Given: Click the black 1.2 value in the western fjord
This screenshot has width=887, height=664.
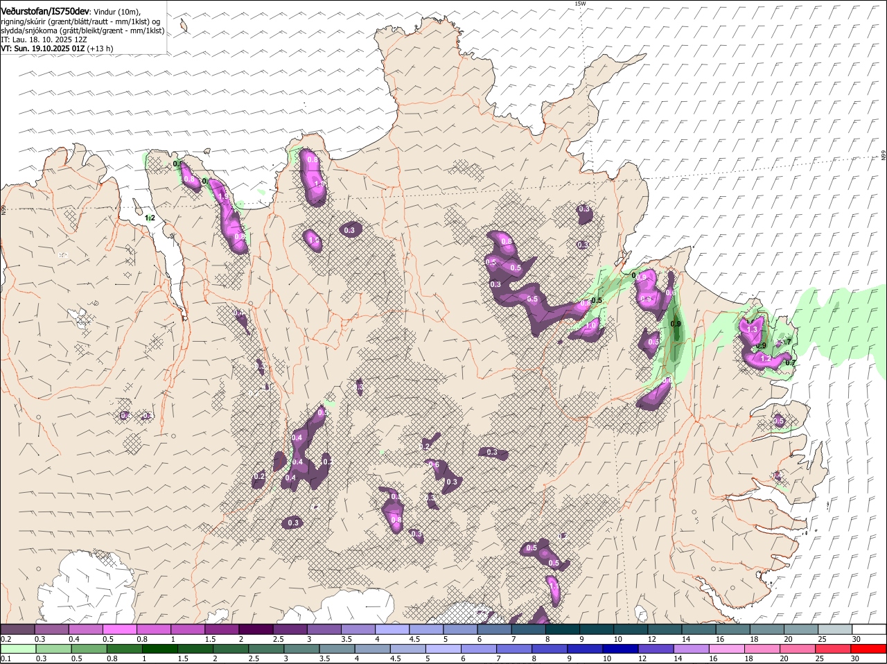Looking at the screenshot, I should point(150,218).
